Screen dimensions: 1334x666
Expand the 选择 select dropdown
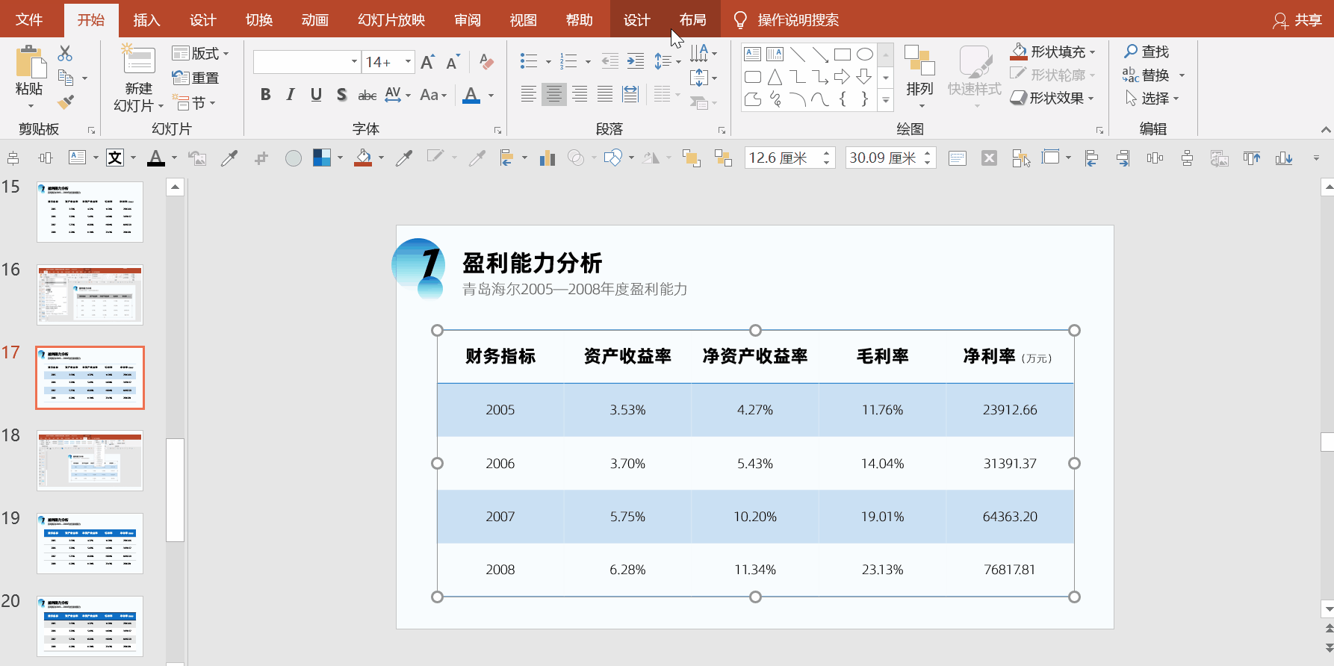tap(1176, 99)
